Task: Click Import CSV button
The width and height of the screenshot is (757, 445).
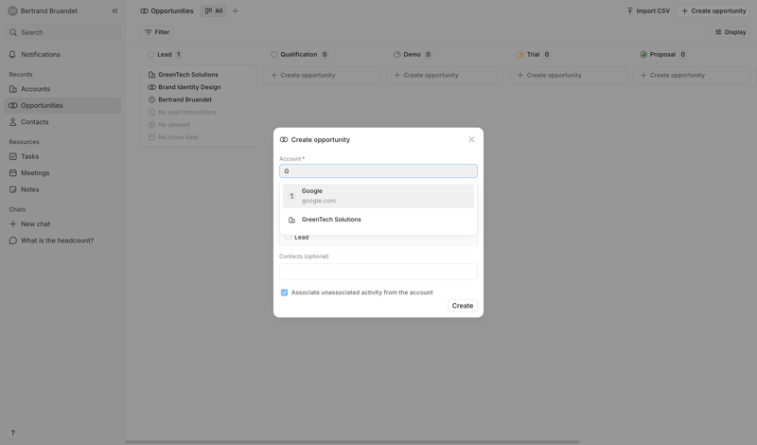Action: pos(648,10)
